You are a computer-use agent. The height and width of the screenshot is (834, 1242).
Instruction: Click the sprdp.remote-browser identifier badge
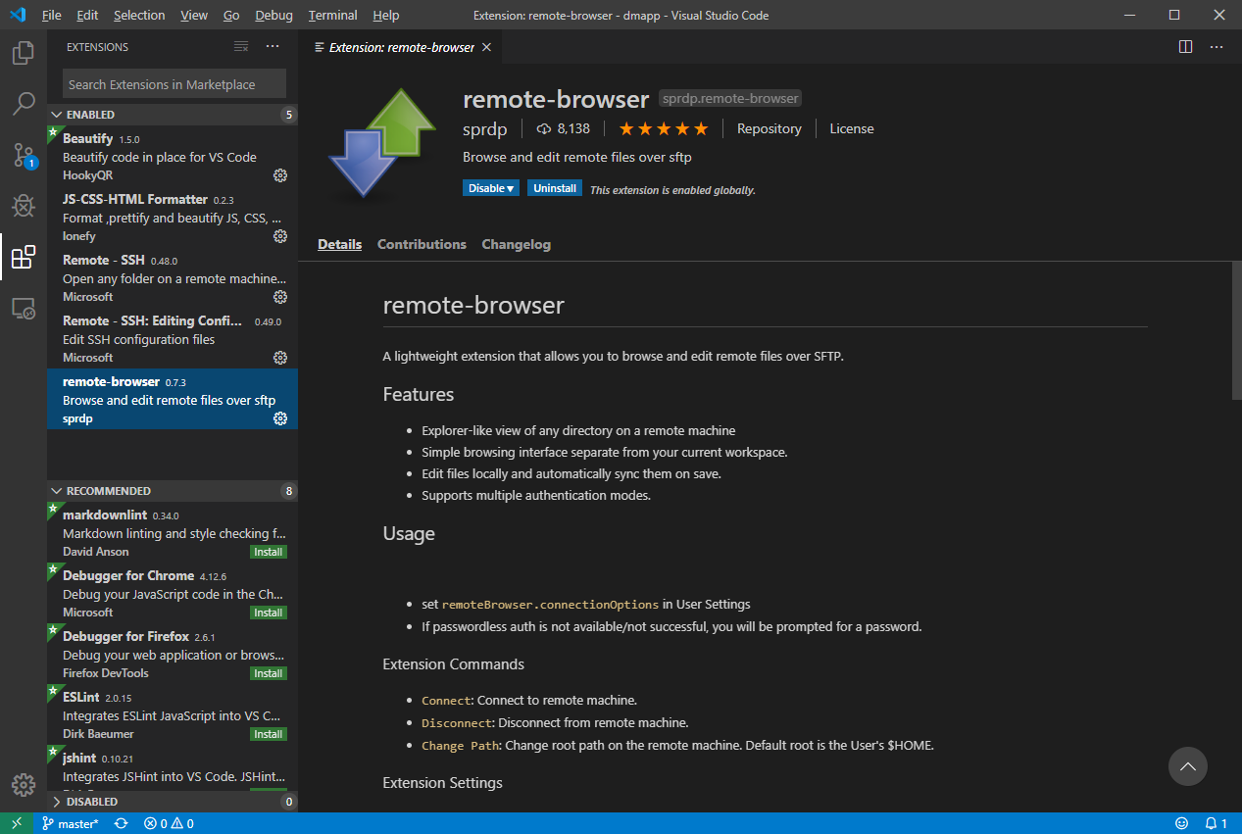coord(731,98)
